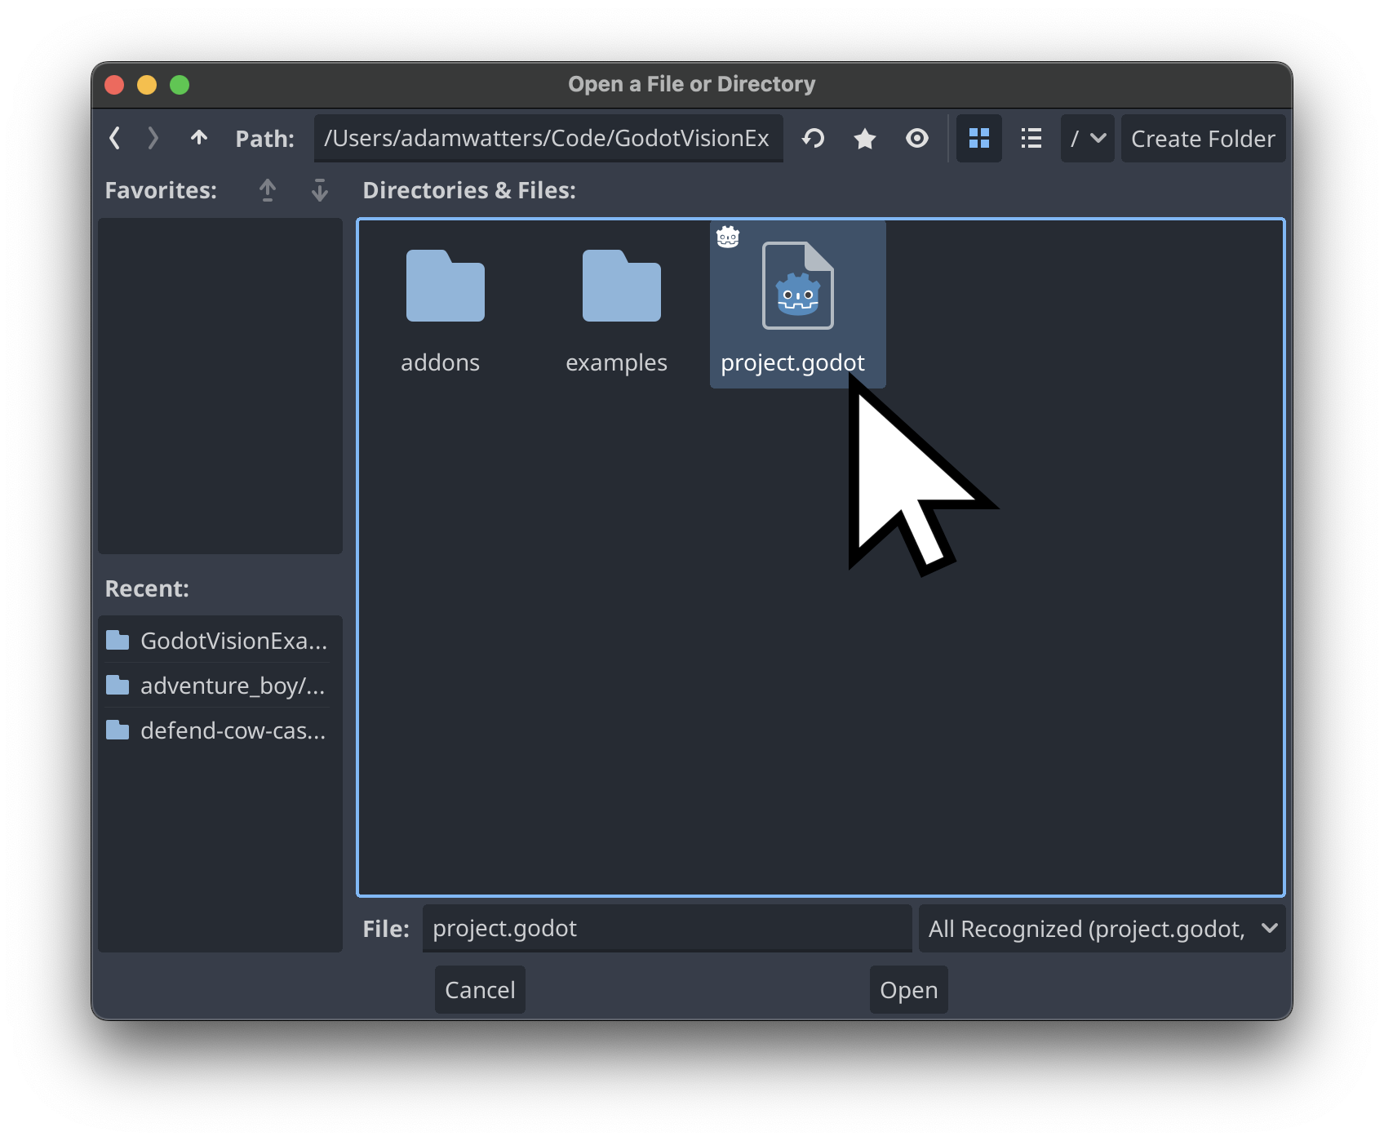This screenshot has width=1384, height=1141.
Task: Toggle hidden files visibility eye icon
Action: 917,139
